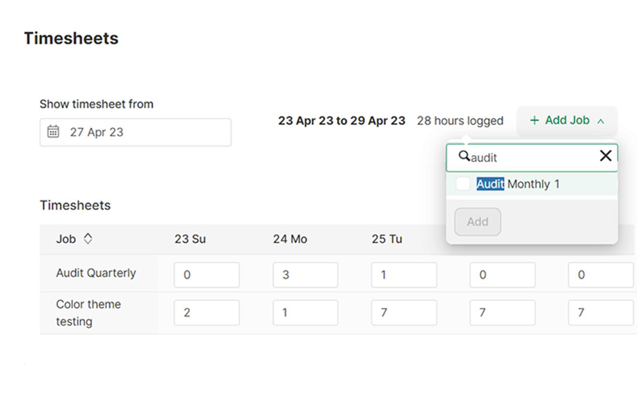
Task: Select the Color theme testing row label
Action: click(x=88, y=313)
